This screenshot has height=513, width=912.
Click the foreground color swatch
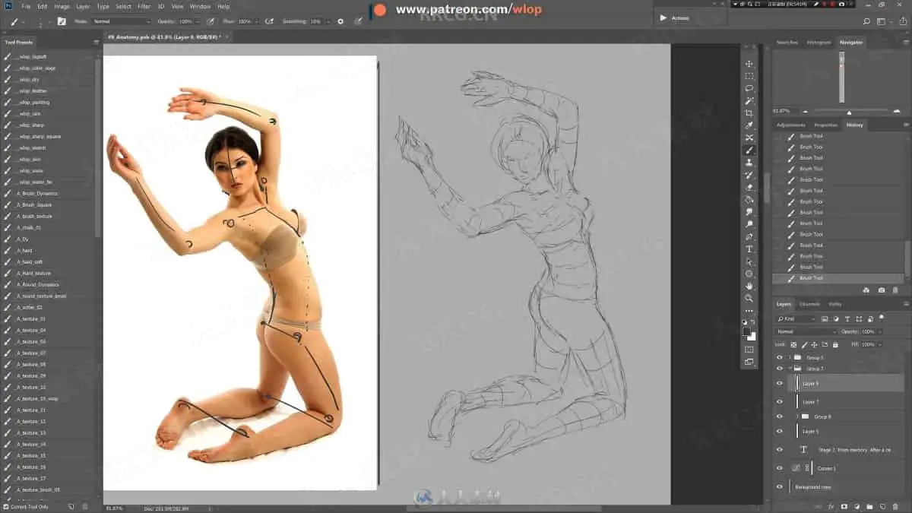(748, 331)
